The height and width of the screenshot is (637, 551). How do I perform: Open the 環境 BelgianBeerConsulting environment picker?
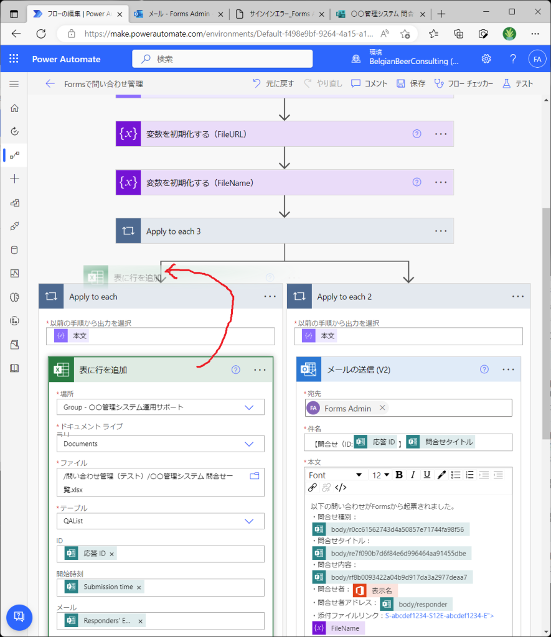tap(406, 59)
